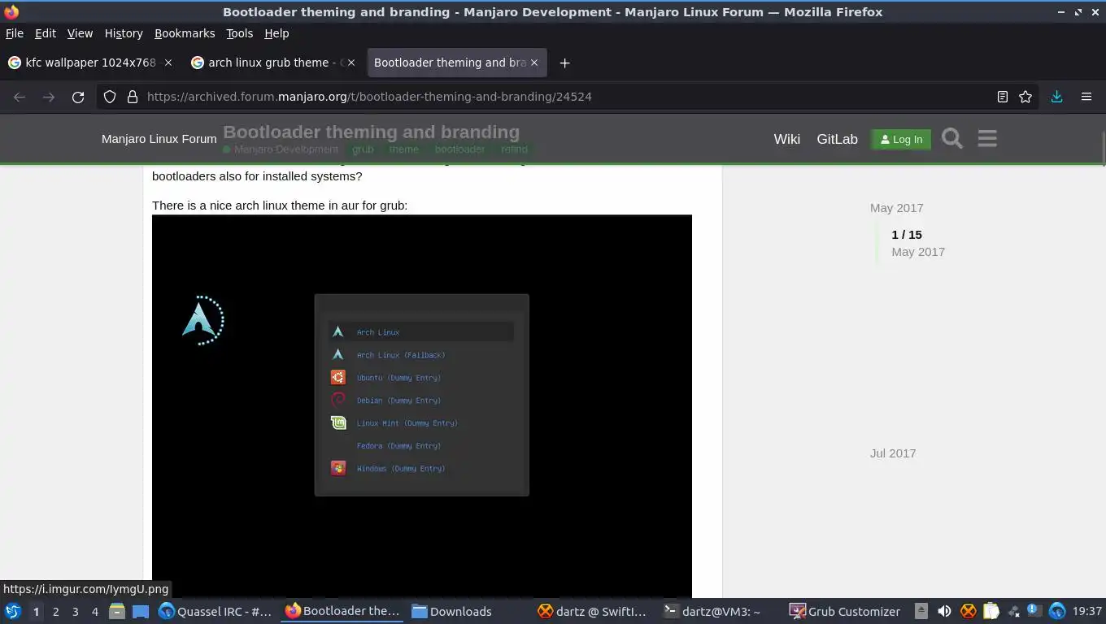Open the File menu
Viewport: 1106px width, 624px height.
tap(14, 33)
